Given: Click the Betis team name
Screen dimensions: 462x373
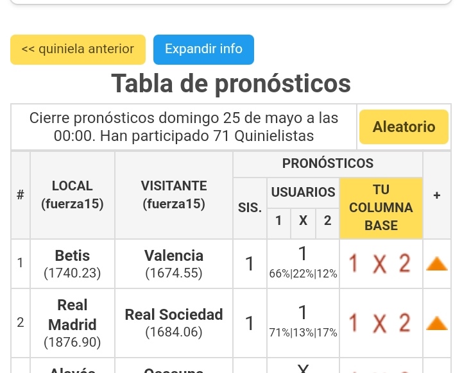Looking at the screenshot, I should coord(72,256).
